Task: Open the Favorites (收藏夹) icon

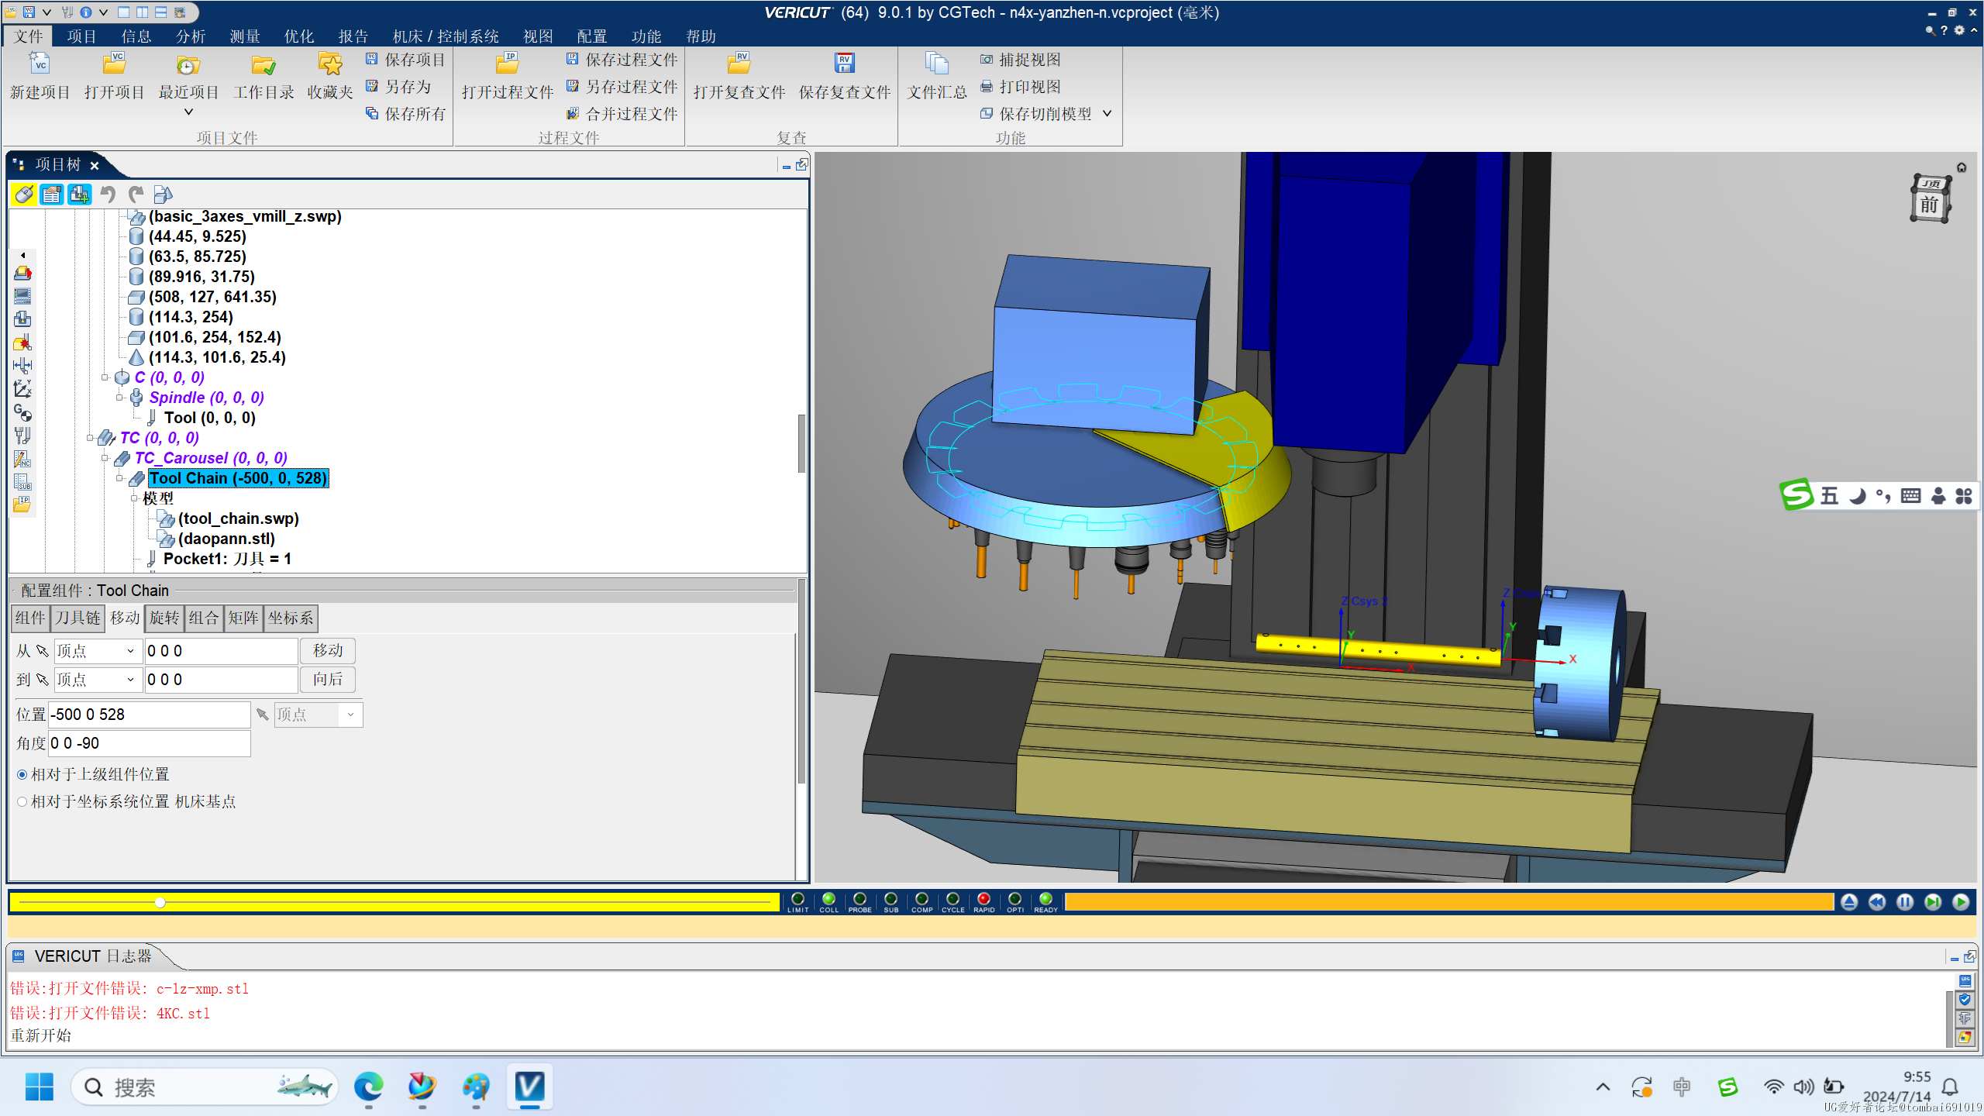Action: tap(330, 64)
